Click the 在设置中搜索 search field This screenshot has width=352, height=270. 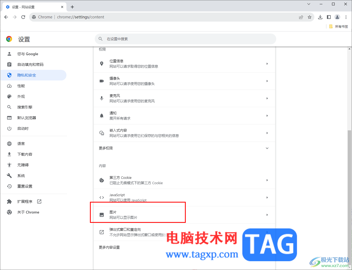(185, 39)
